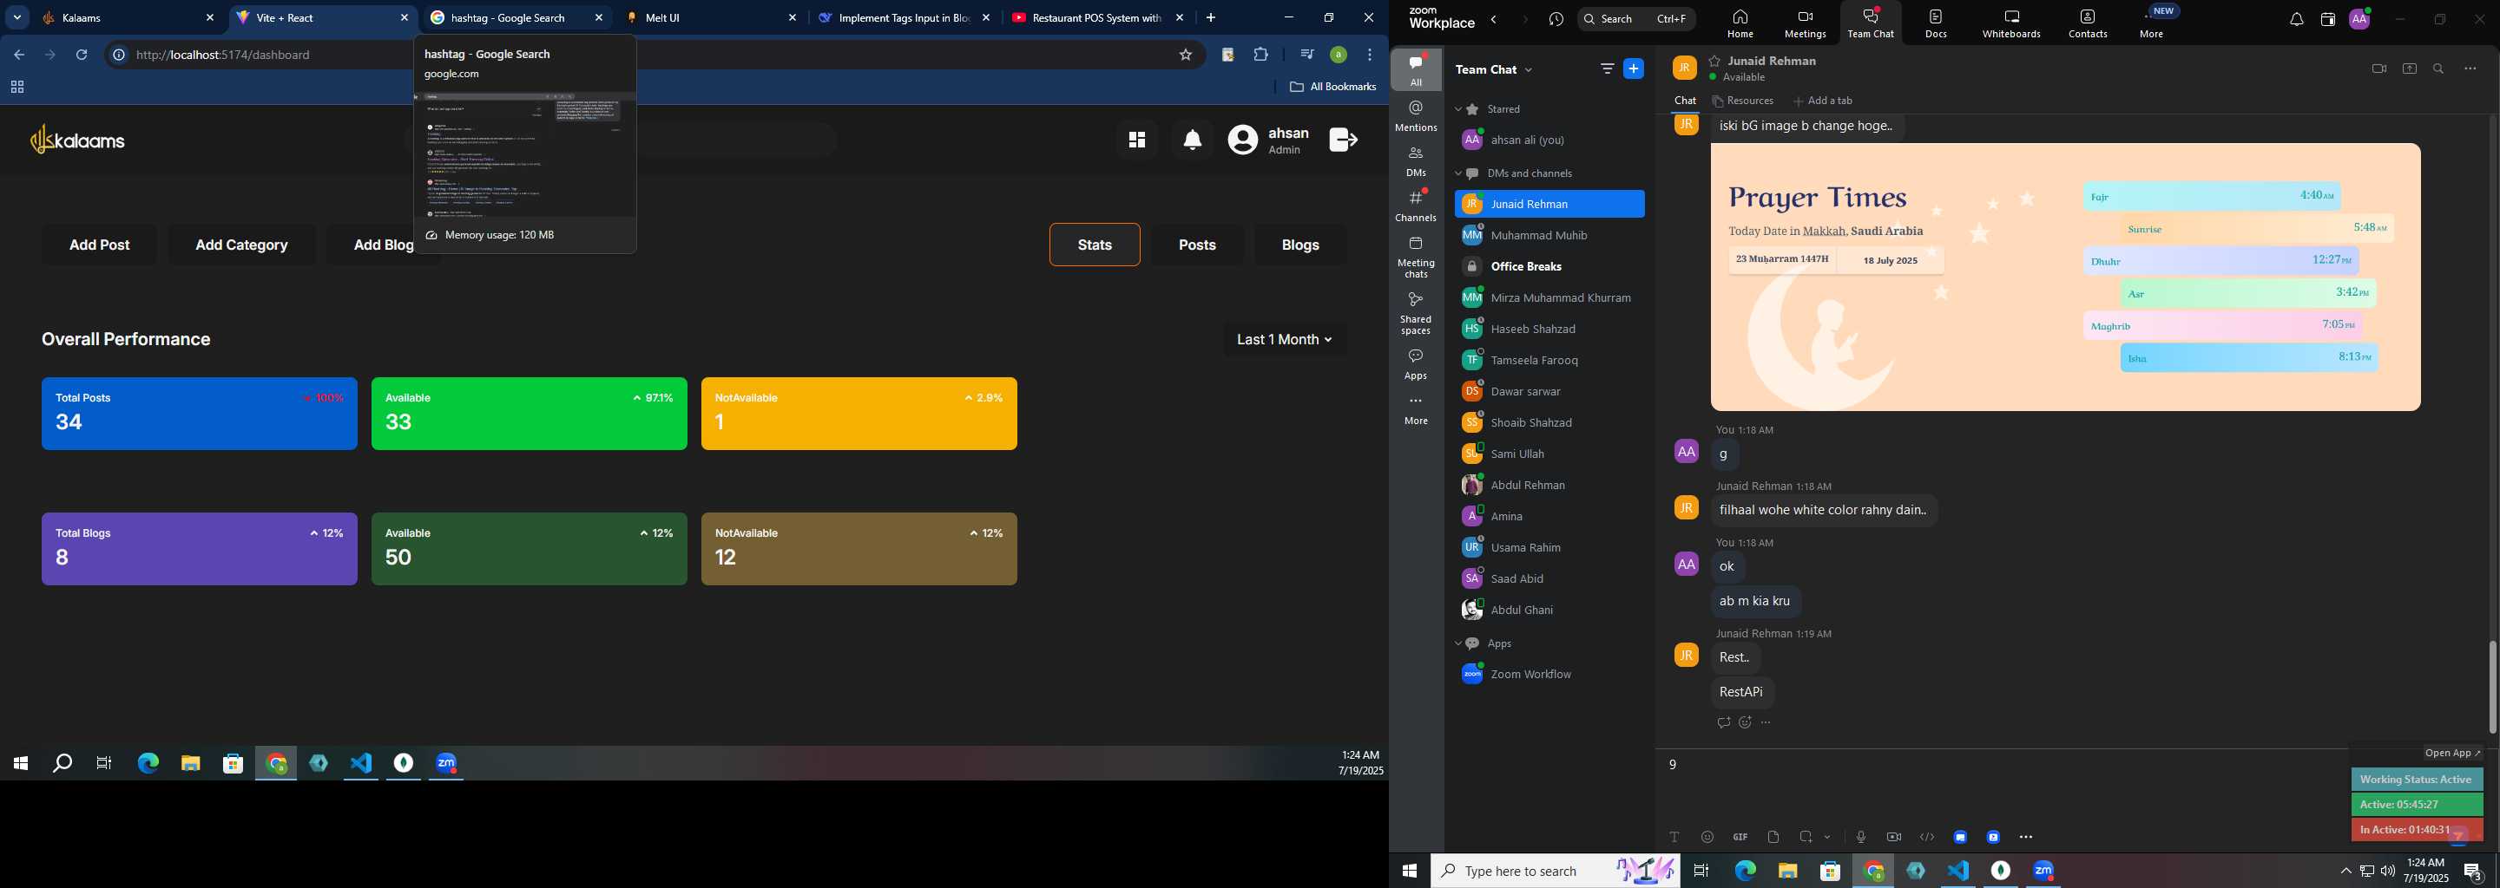Reply in thread to RestAPi message

click(1724, 722)
